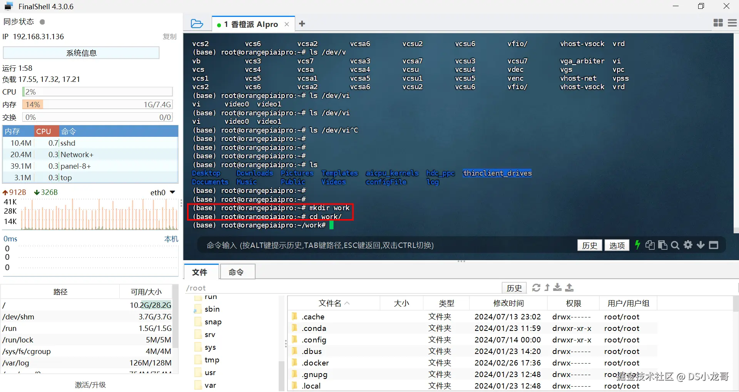This screenshot has width=739, height=392.
Task: Sort processes by CPU column
Action: [x=47, y=131]
